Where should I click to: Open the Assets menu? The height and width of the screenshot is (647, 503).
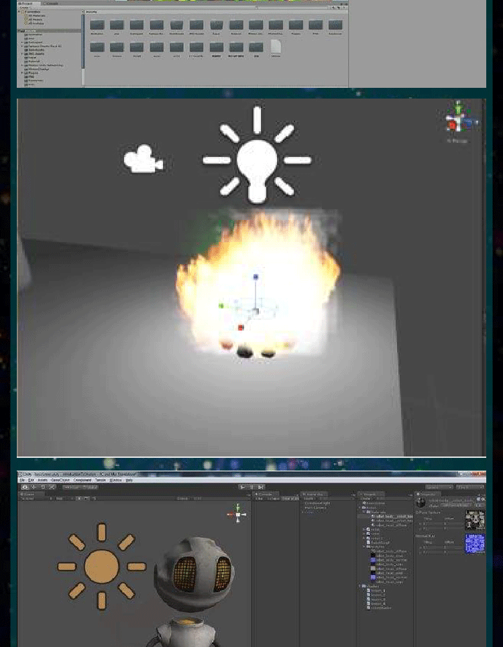click(42, 480)
